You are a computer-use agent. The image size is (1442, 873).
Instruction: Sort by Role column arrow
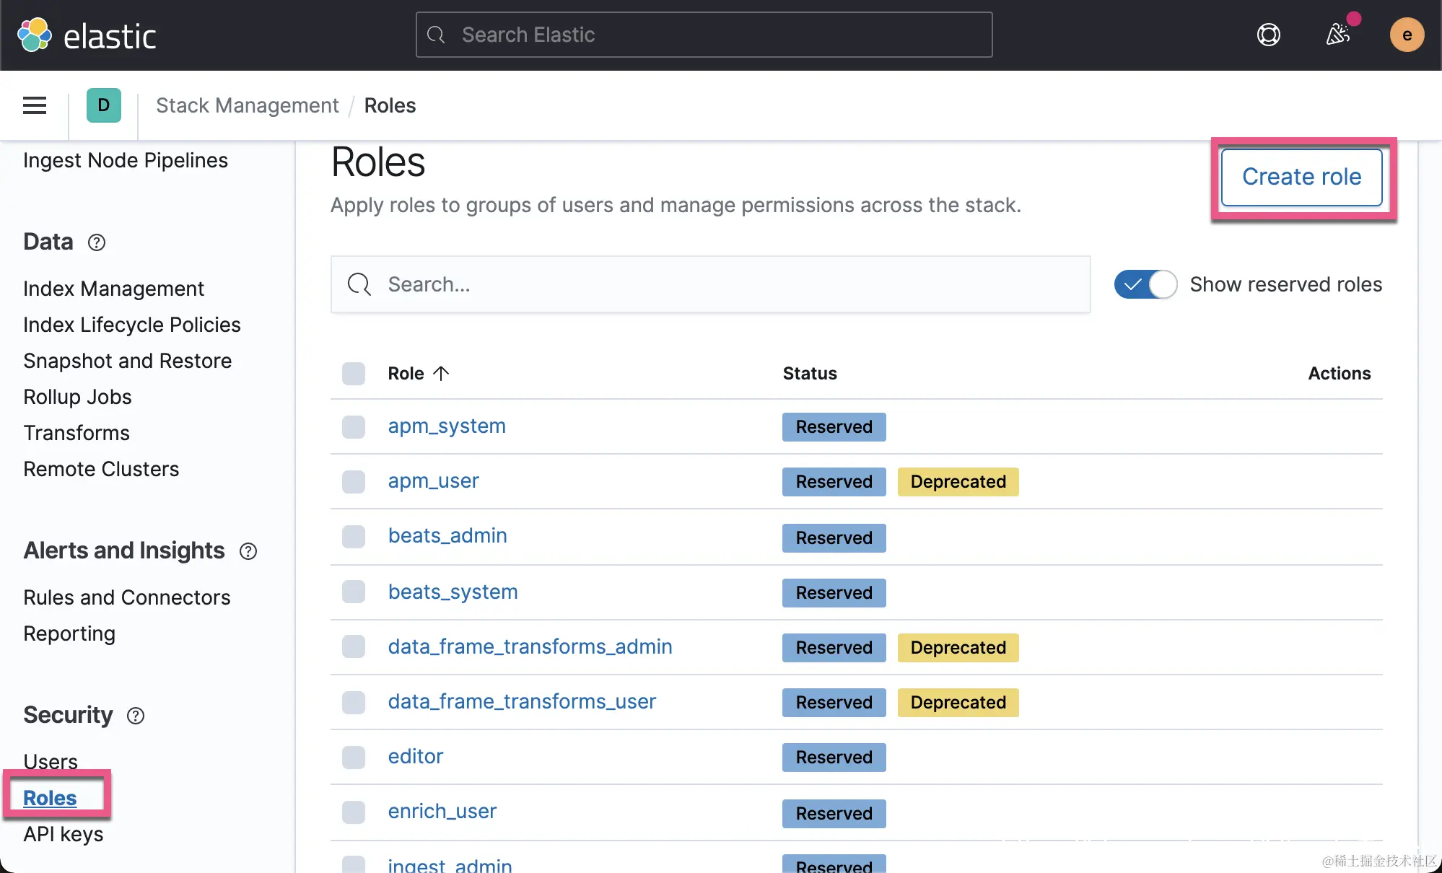point(441,373)
